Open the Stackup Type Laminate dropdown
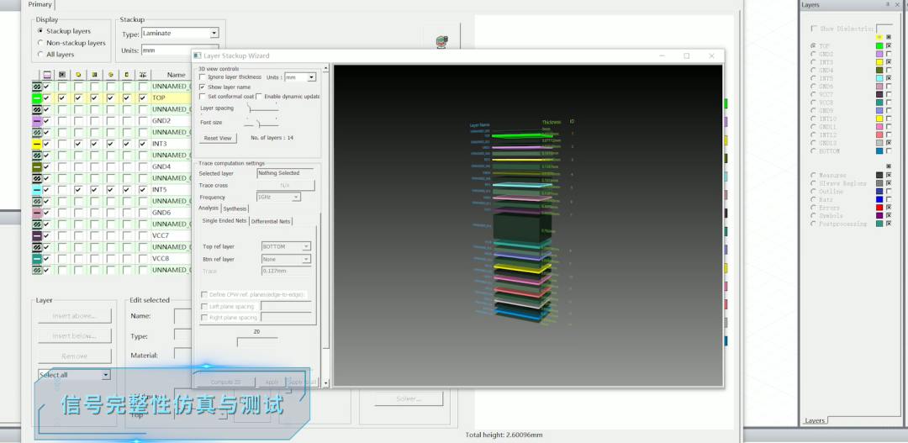Screen dimensions: 908x443 coord(214,33)
